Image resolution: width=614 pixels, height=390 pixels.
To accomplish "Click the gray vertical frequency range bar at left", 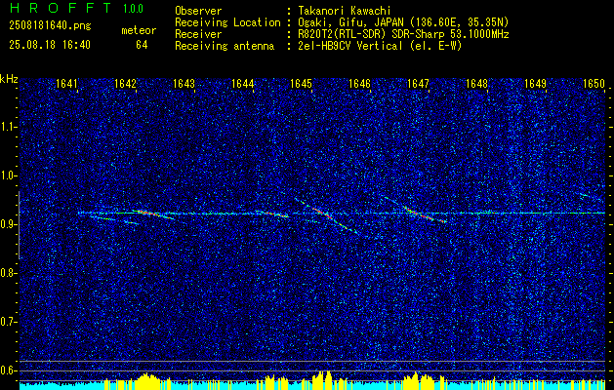I will coord(19,225).
